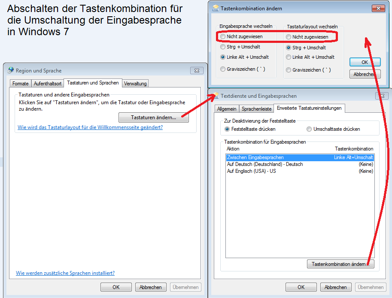The image size is (392, 298).
Task: Close the Tastenkombination ändern dialog
Action: [378, 9]
